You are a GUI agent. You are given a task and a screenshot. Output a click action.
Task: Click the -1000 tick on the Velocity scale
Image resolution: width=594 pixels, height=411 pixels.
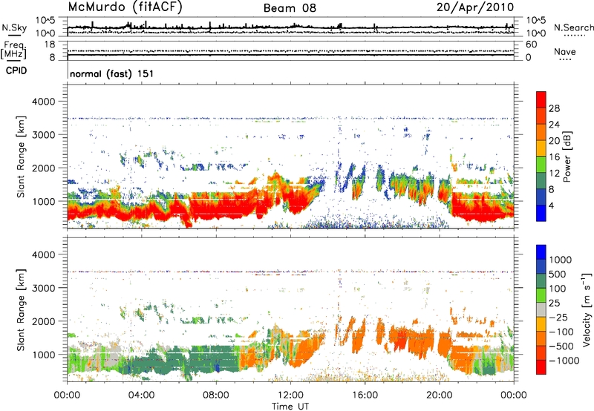coord(564,361)
